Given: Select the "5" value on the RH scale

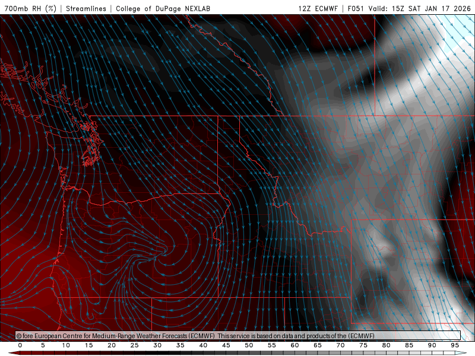Looking at the screenshot, I should pyautogui.click(x=43, y=345).
